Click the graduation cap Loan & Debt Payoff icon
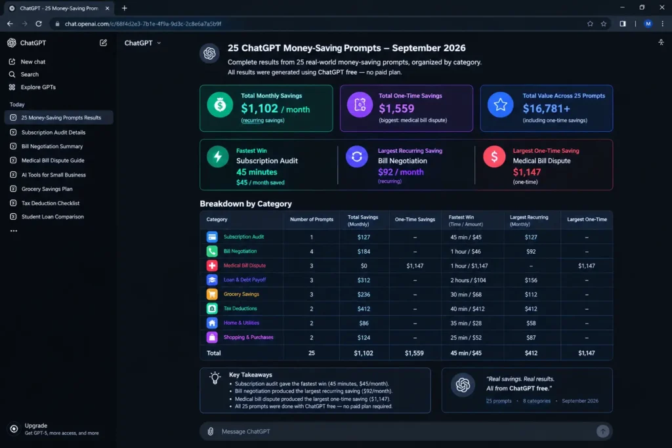The width and height of the screenshot is (672, 448). 212,279
